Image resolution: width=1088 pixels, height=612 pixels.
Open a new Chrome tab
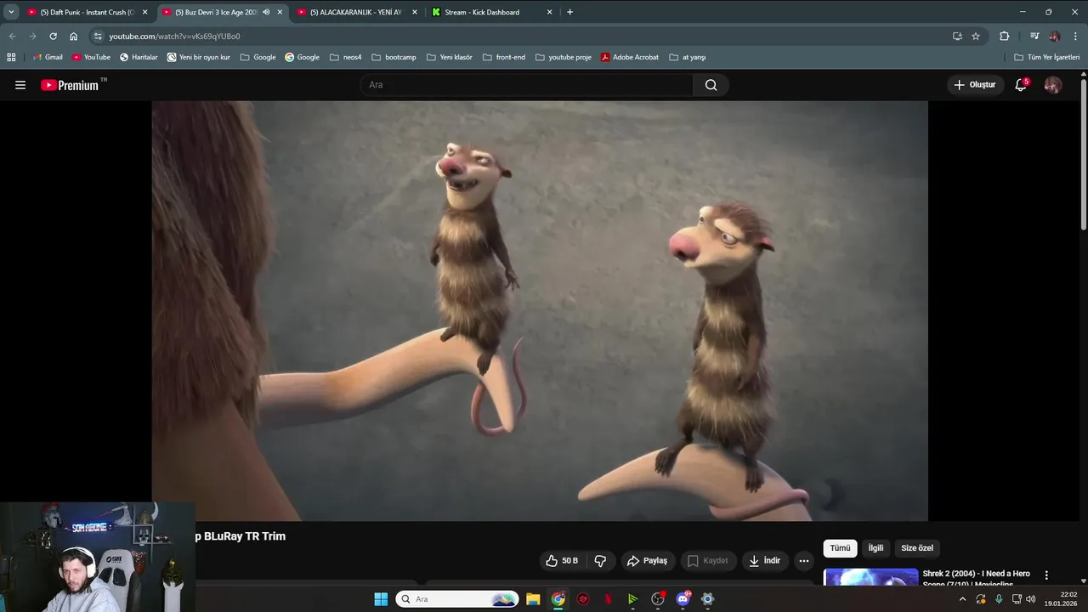click(569, 12)
